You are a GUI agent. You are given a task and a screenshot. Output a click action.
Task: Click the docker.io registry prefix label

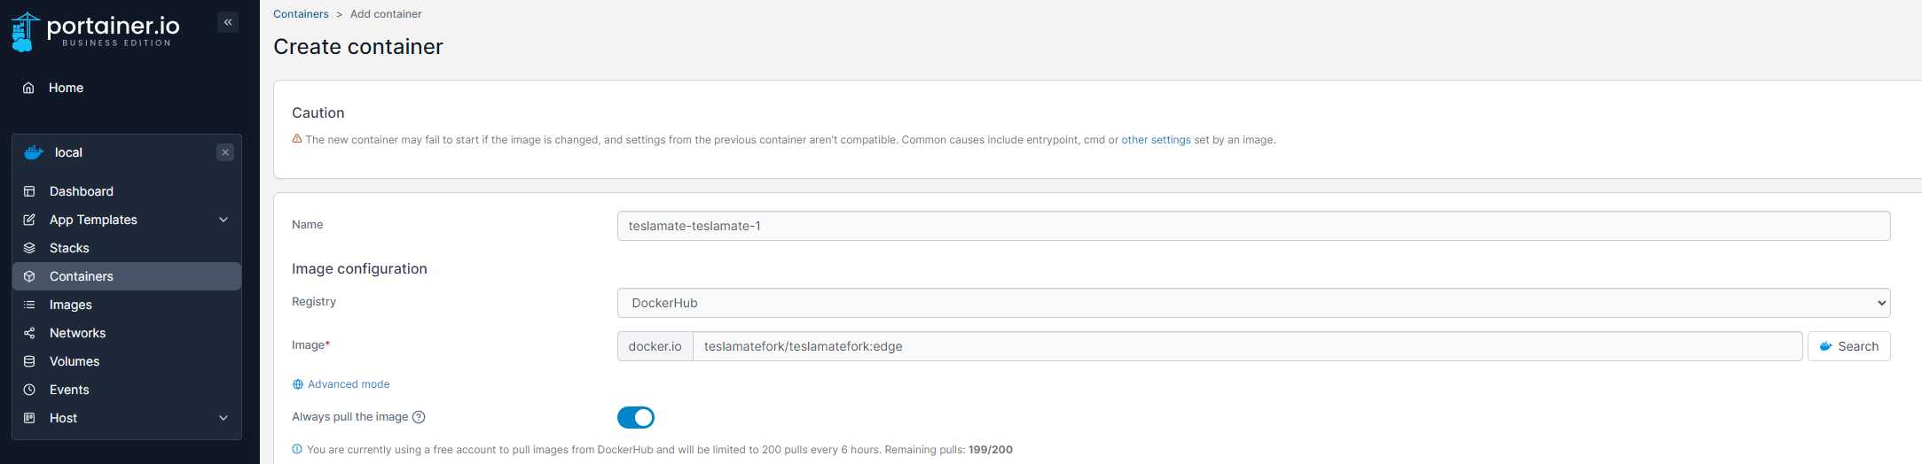point(655,346)
